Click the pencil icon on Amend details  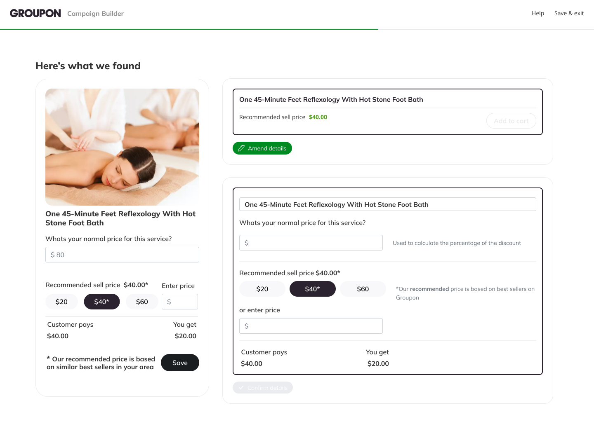coord(241,148)
